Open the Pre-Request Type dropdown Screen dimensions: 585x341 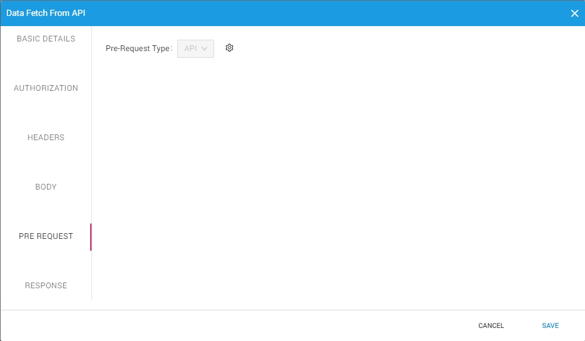click(x=195, y=49)
